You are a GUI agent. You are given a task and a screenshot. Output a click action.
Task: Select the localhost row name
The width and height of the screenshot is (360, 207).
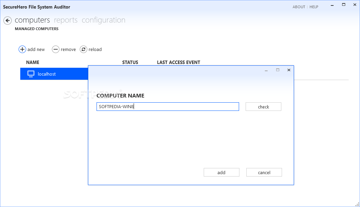47,74
